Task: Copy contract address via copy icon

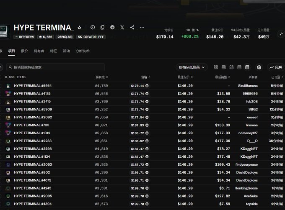Action: pyautogui.click(x=103, y=27)
